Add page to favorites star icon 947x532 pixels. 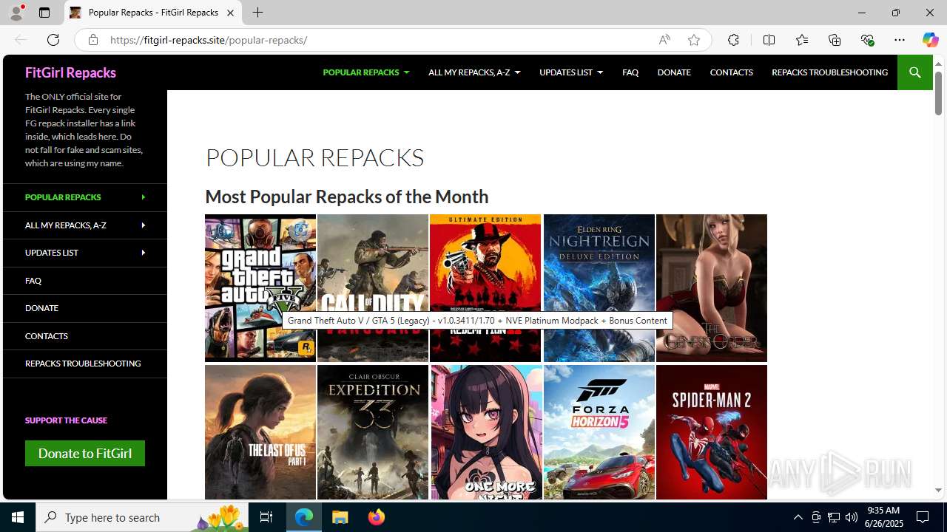[x=693, y=40]
